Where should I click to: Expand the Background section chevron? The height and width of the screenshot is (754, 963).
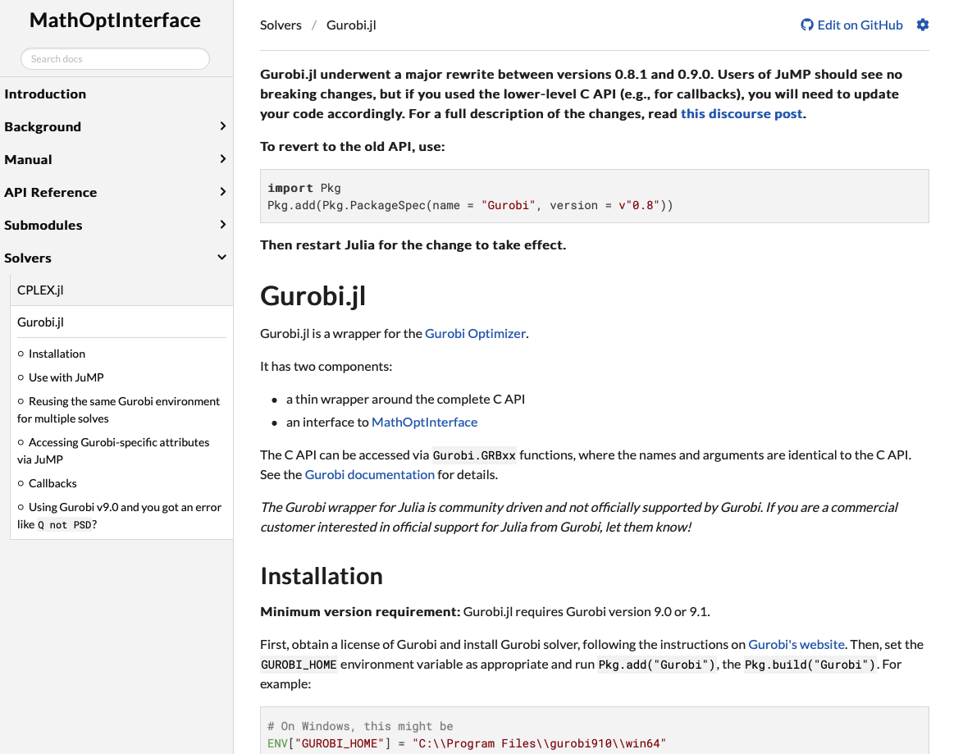point(222,126)
